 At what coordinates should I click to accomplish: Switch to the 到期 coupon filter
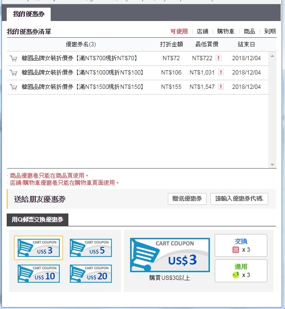point(270,32)
